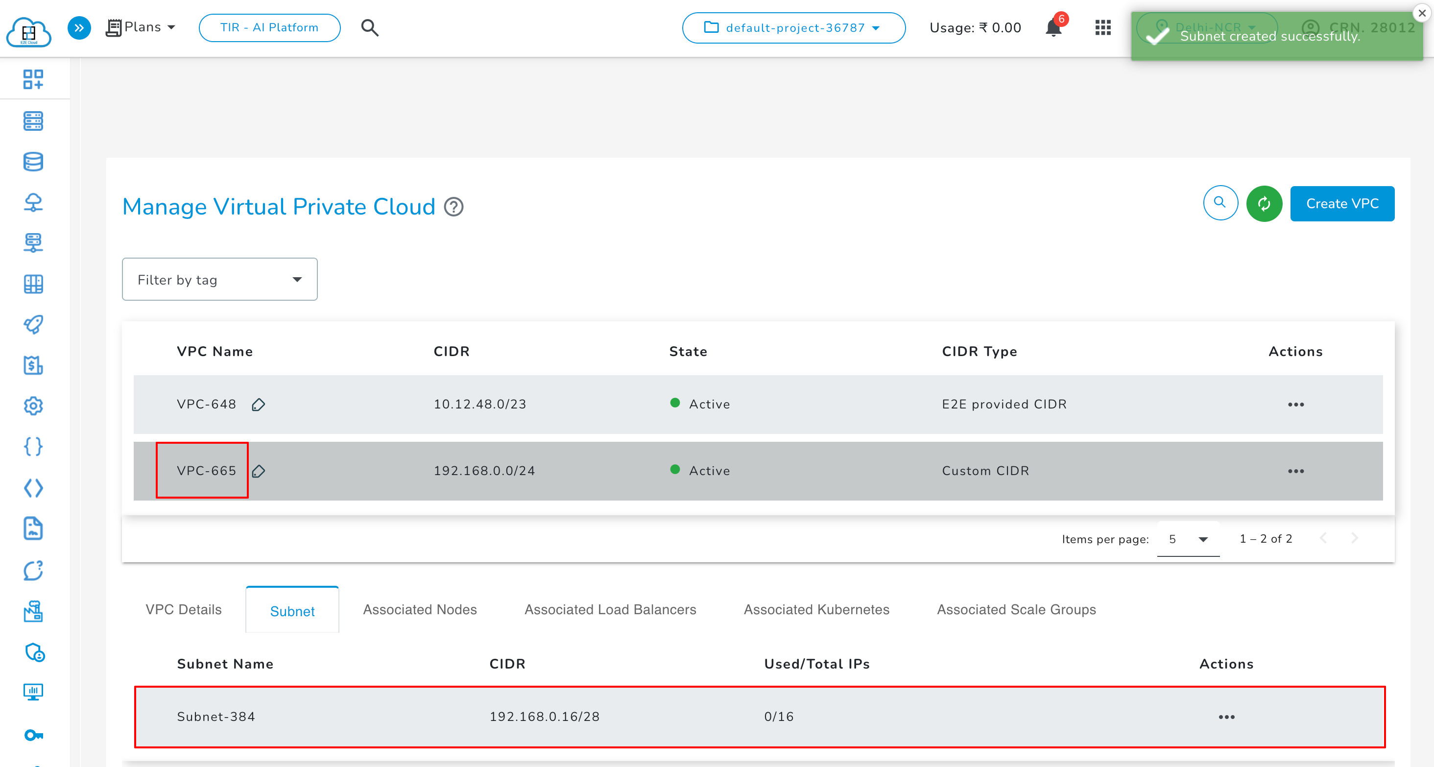Open the Filter by tag dropdown

219,279
